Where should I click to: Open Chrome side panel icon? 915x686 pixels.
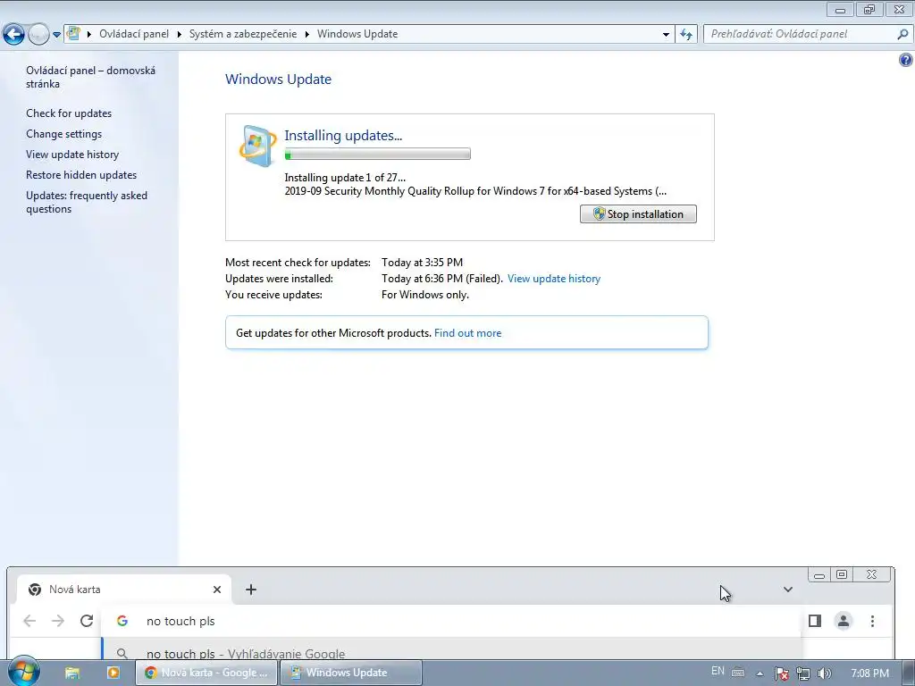click(x=815, y=621)
